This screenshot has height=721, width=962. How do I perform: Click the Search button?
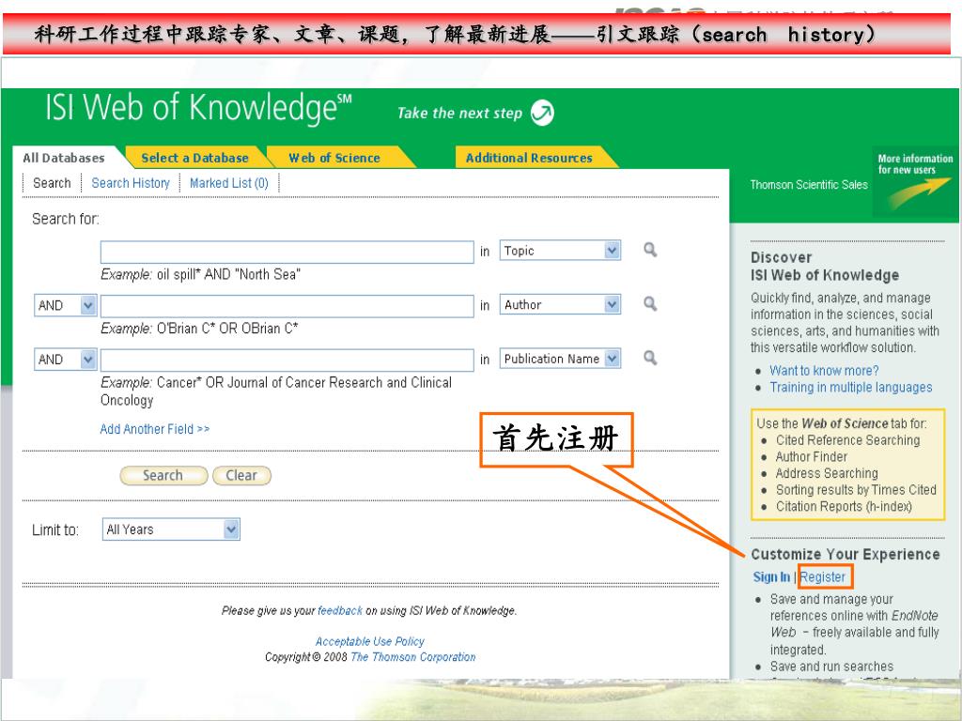163,475
